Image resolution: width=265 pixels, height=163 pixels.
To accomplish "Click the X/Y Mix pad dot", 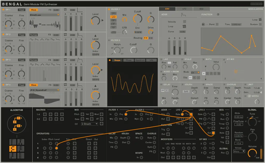I will (236, 72).
